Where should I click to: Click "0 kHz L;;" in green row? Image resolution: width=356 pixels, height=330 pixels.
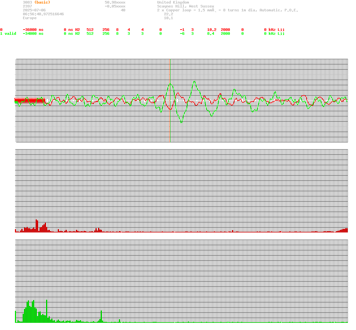click(x=274, y=33)
